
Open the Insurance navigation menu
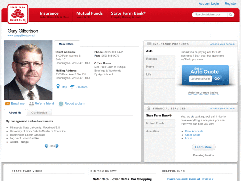54,15
